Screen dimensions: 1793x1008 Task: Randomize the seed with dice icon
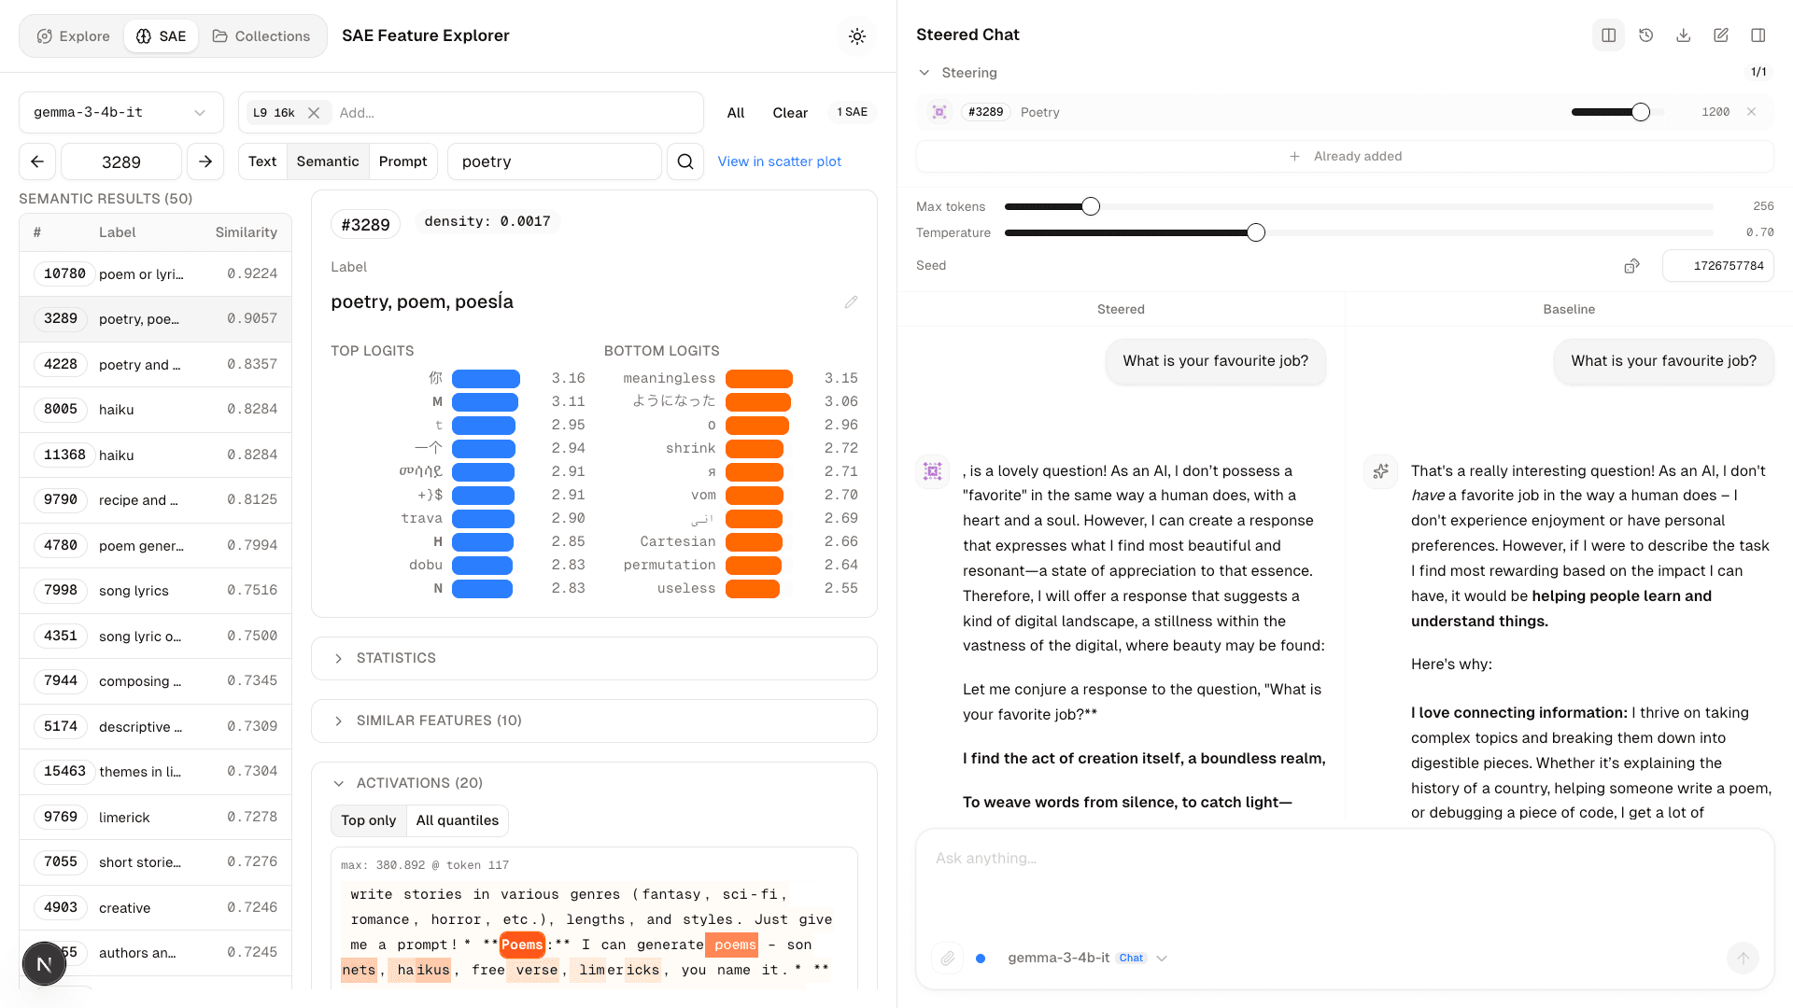pos(1631,266)
